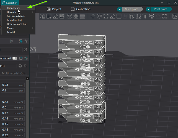Screen dimensions: 178x138
Task: Switch to the Project tab
Action: point(54,9)
